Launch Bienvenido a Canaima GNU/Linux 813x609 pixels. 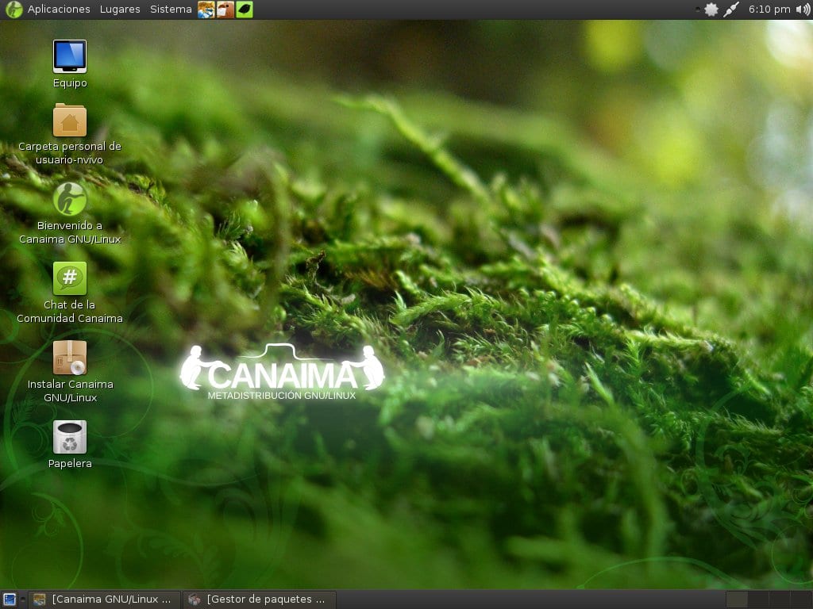tap(70, 198)
